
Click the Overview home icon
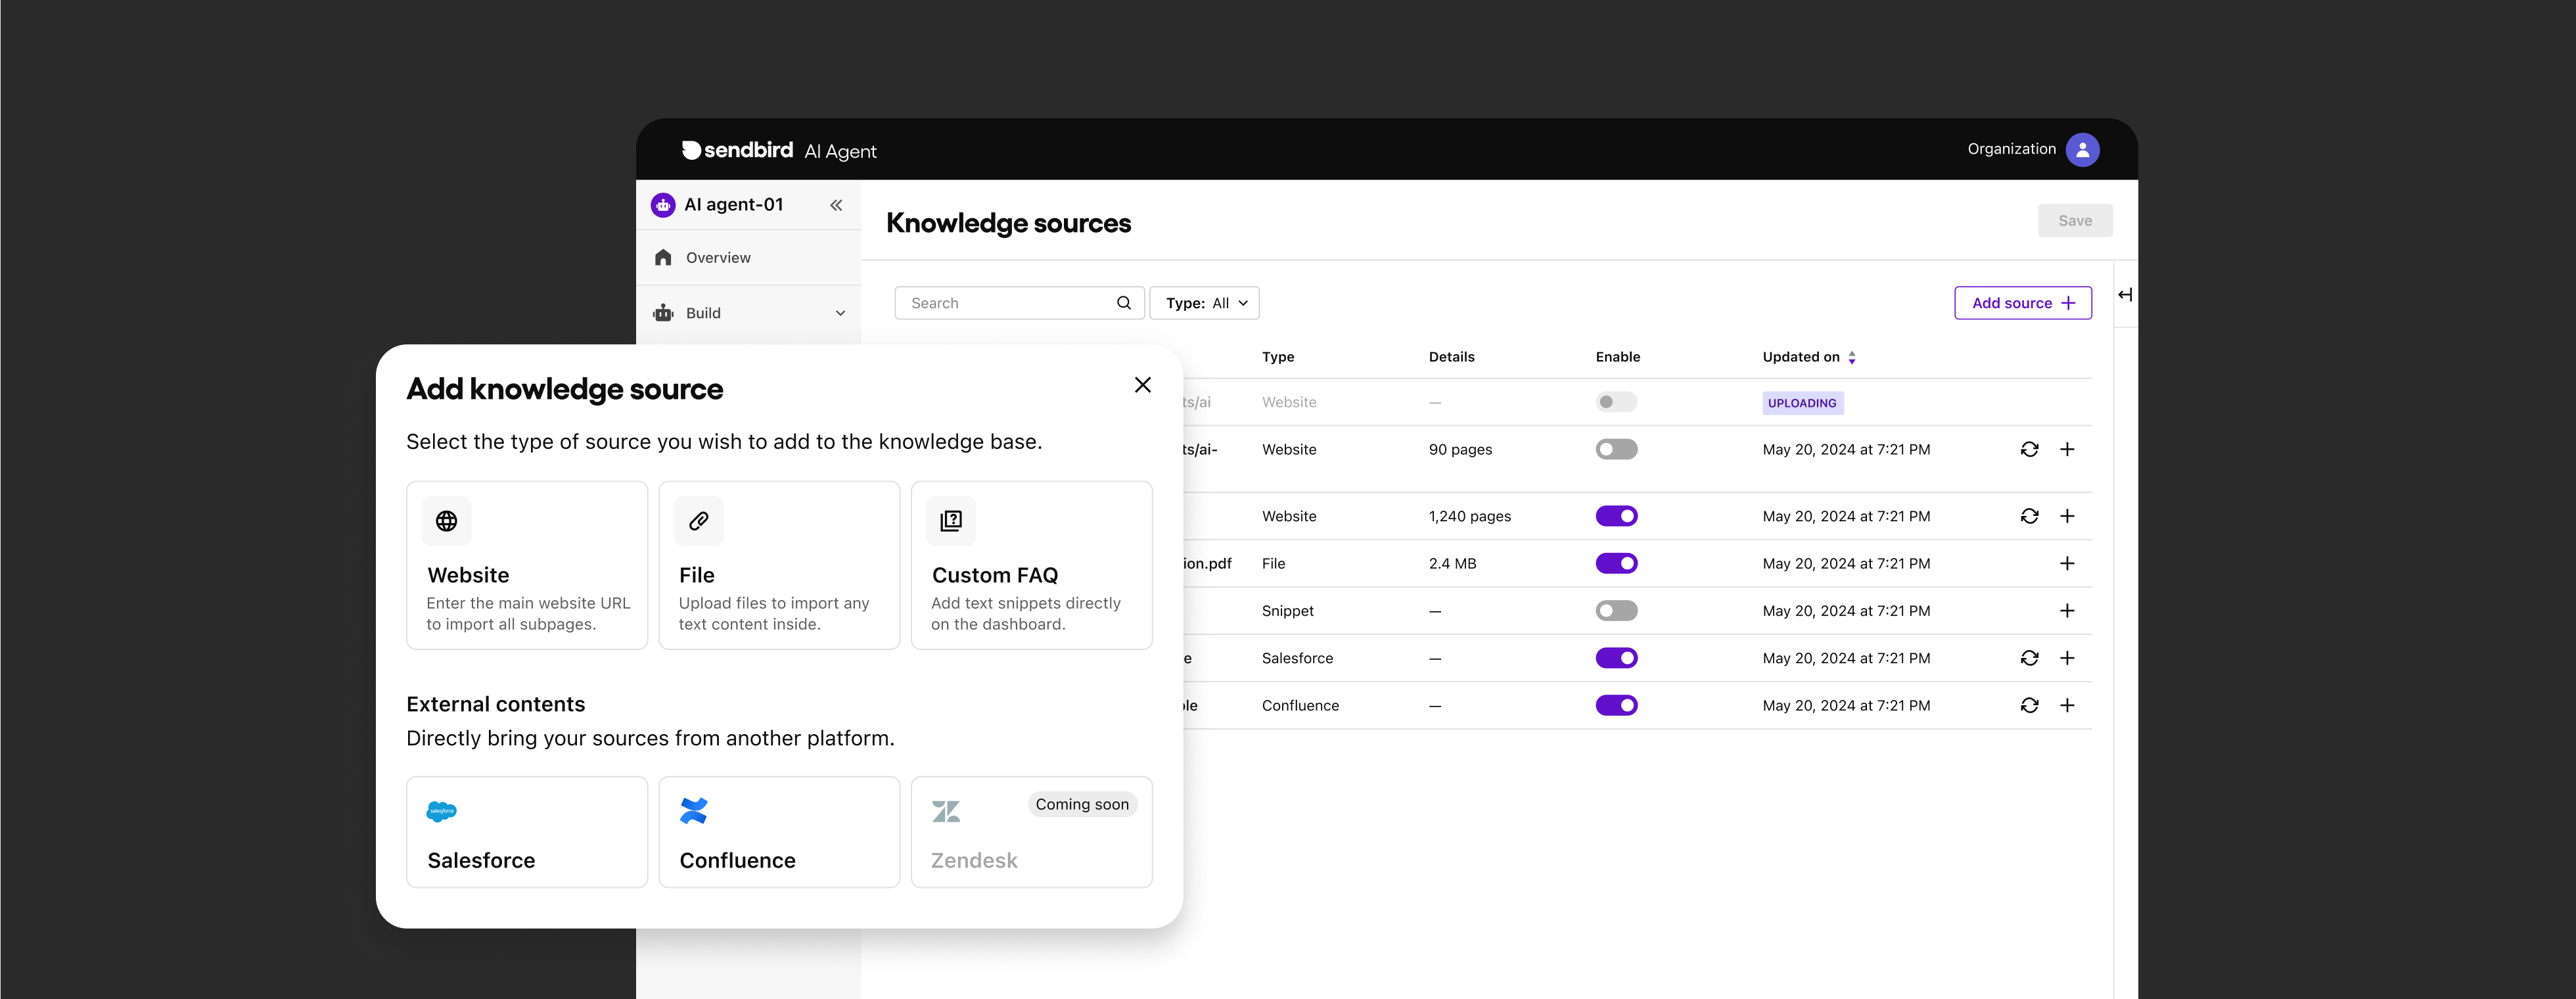[x=663, y=258]
